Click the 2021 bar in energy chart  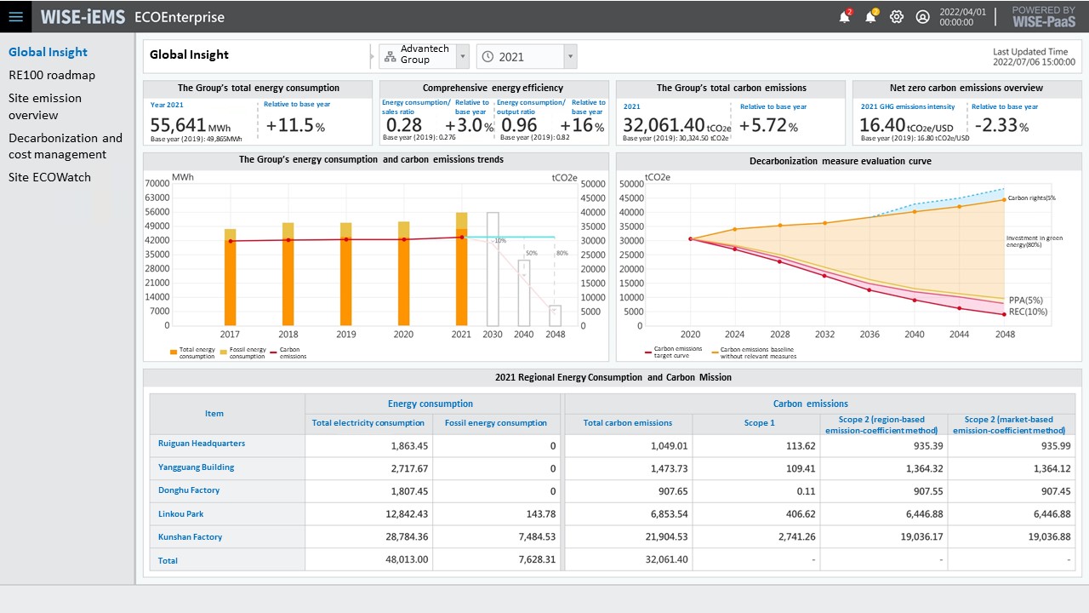point(461,269)
